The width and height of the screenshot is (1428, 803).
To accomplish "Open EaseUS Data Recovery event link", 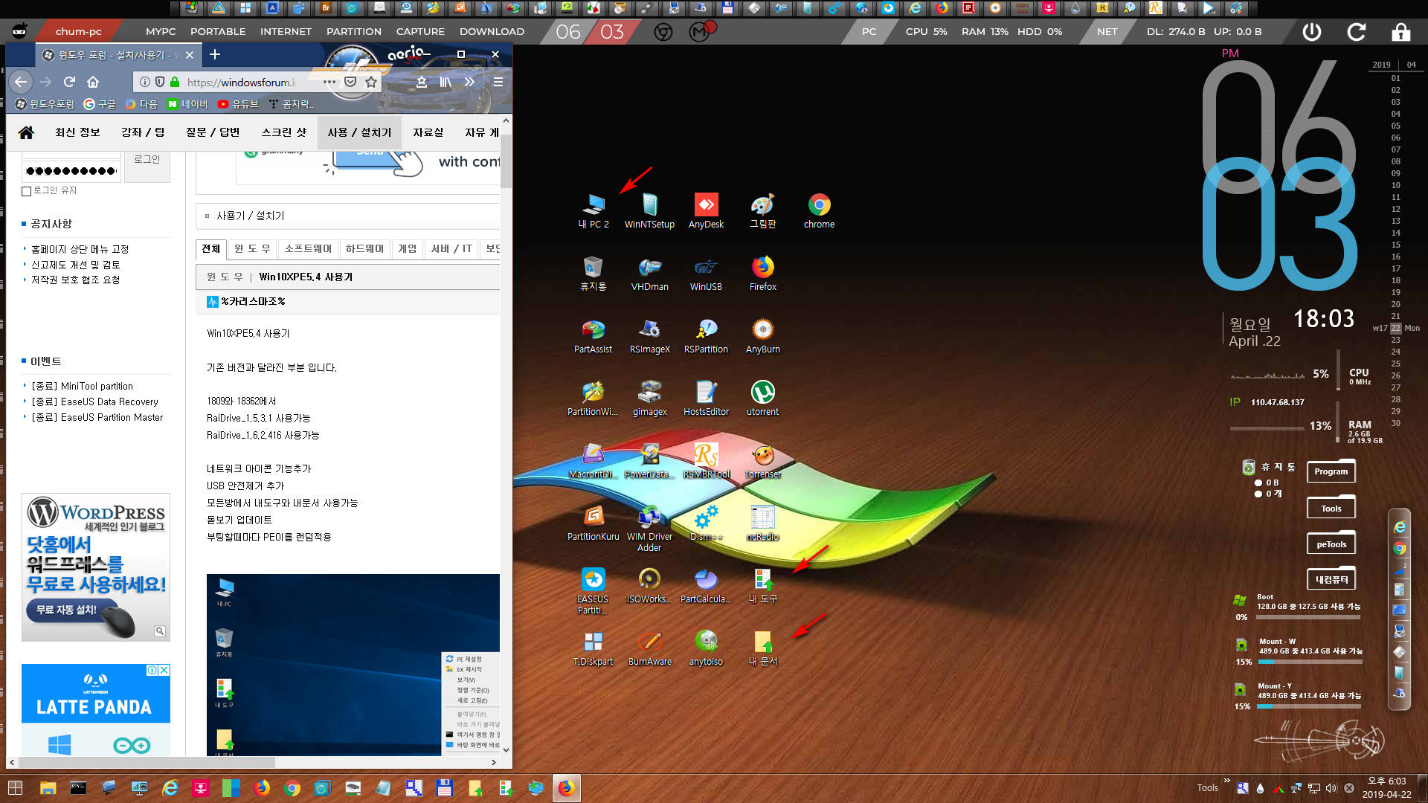I will pos(95,402).
